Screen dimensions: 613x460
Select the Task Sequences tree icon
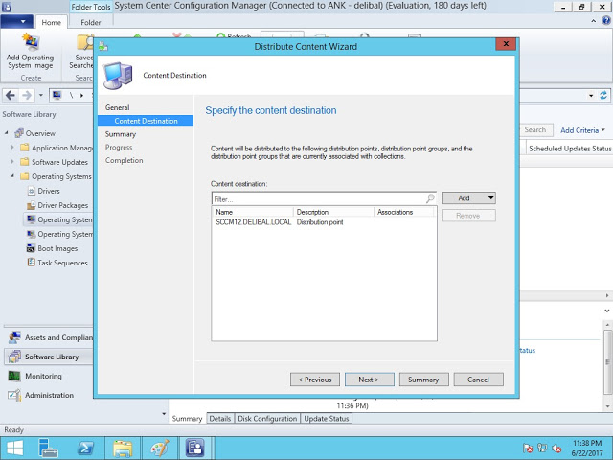pyautogui.click(x=31, y=263)
